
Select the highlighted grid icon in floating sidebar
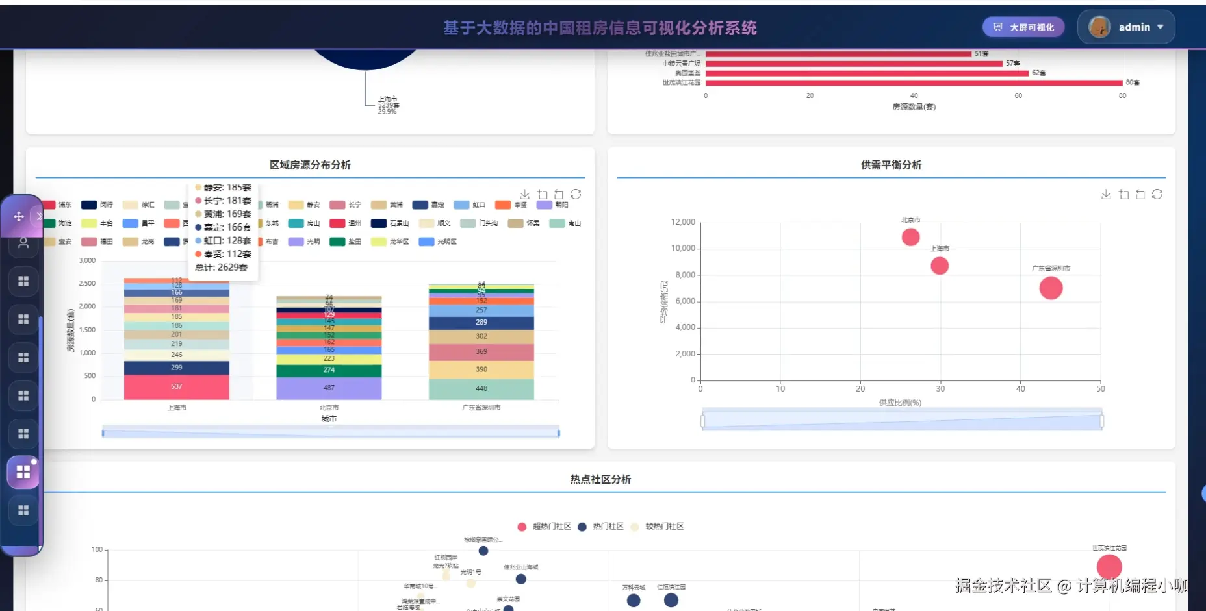23,472
